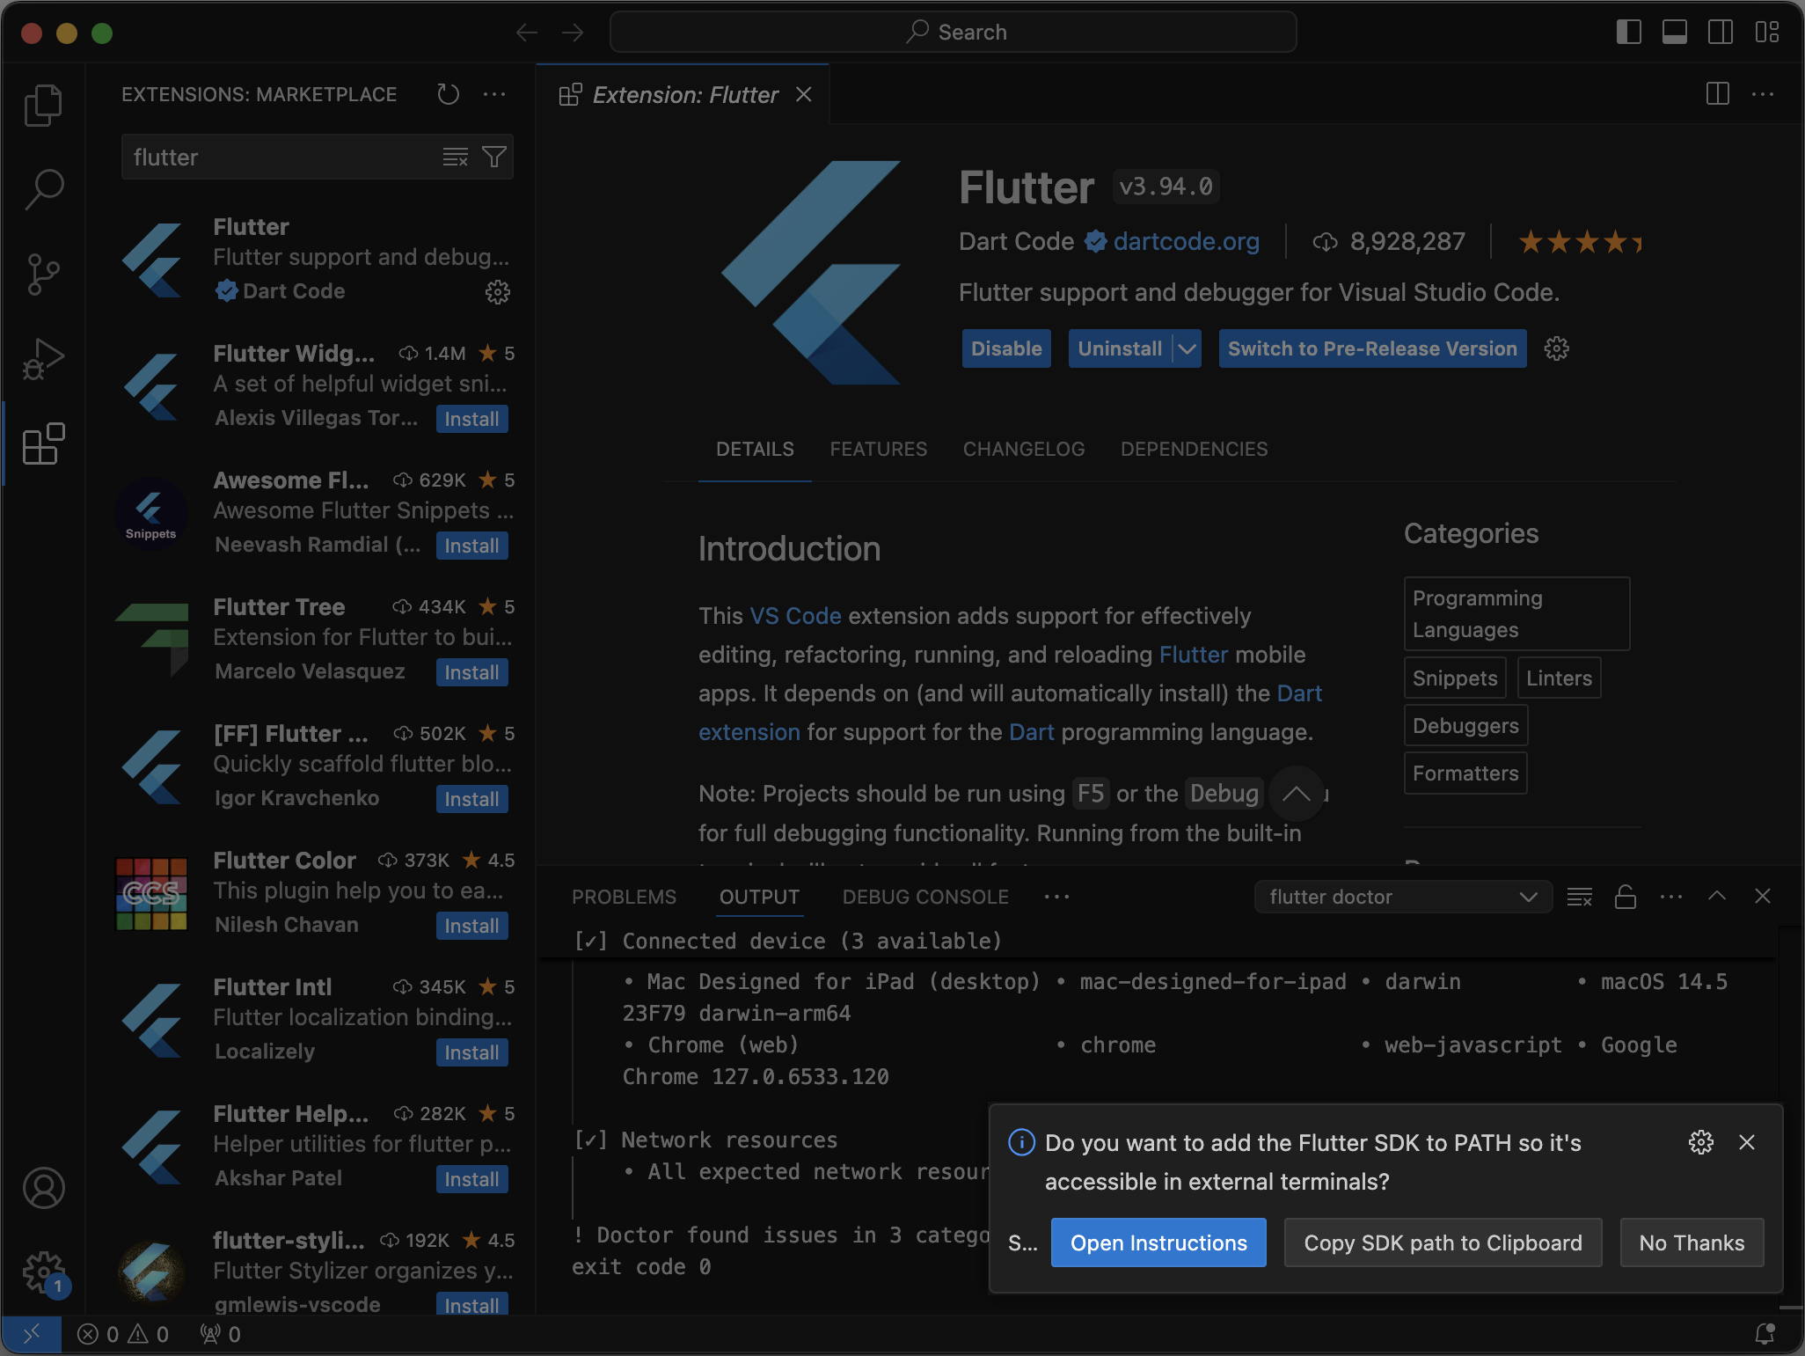Copy SDK path to Clipboard
Image resolution: width=1805 pixels, height=1356 pixels.
point(1443,1242)
